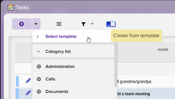The height and width of the screenshot is (99, 175).
Task: Click the Administration radio circle icon
Action: (x=39, y=67)
